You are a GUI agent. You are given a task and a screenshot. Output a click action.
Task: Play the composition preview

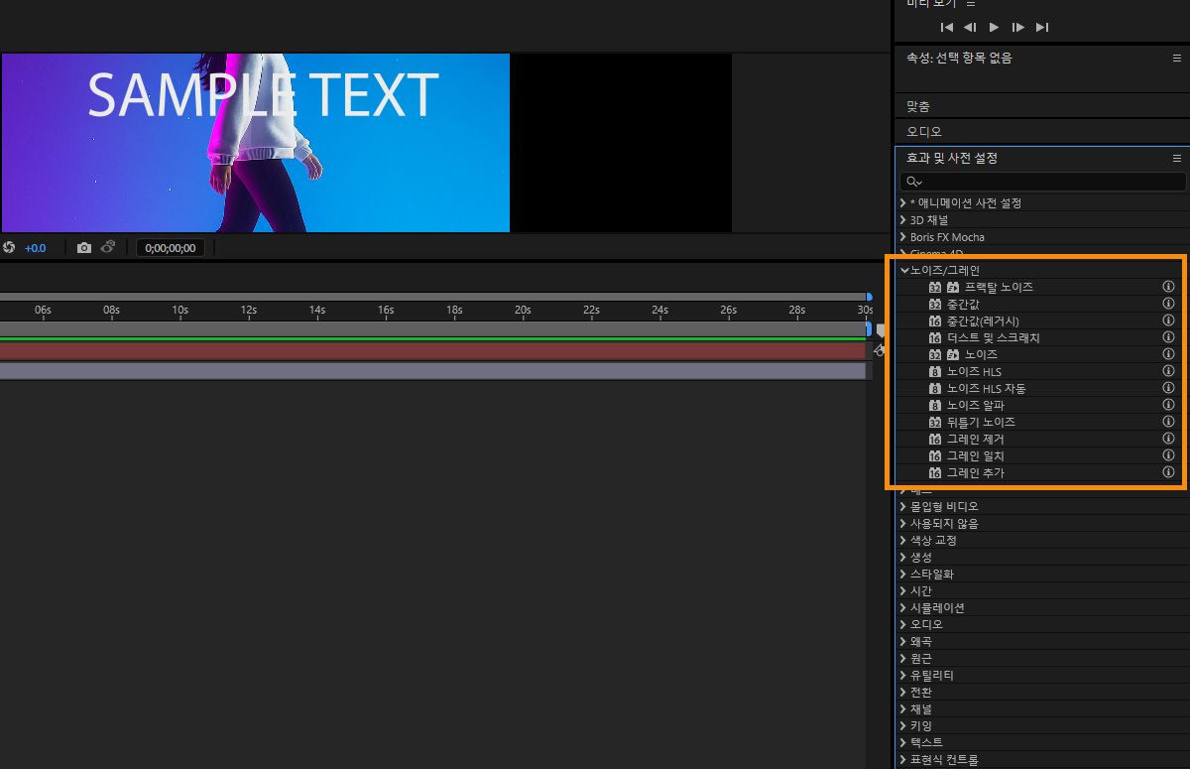point(994,27)
